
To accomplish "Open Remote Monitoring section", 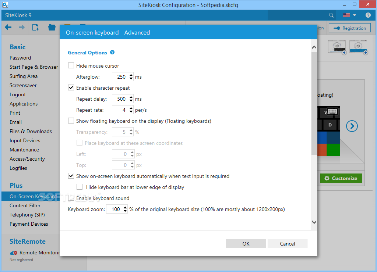I will point(39,253).
